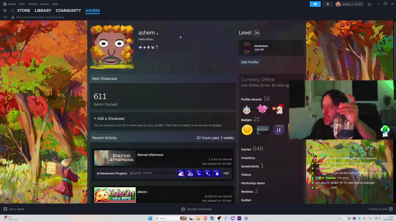396x222 pixels.
Task: Open Brave browser from taskbar
Action: (205, 218)
